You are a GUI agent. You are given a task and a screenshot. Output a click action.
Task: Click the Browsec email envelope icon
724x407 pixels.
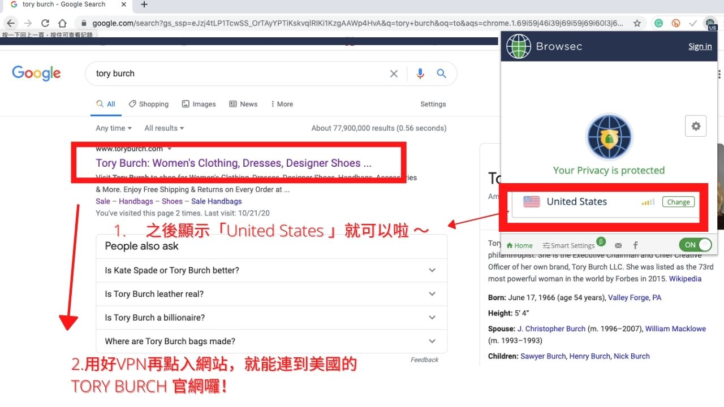click(618, 245)
